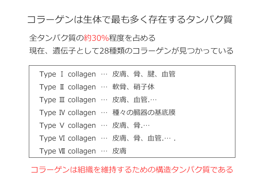This screenshot has width=265, height=190.
Task: Click the dots after Type Ⅰ collagen
Action: pos(104,74)
